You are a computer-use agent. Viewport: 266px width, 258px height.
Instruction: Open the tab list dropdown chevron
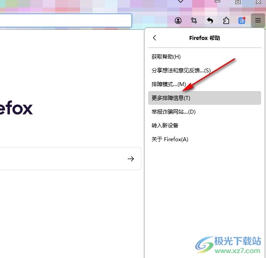181,1
